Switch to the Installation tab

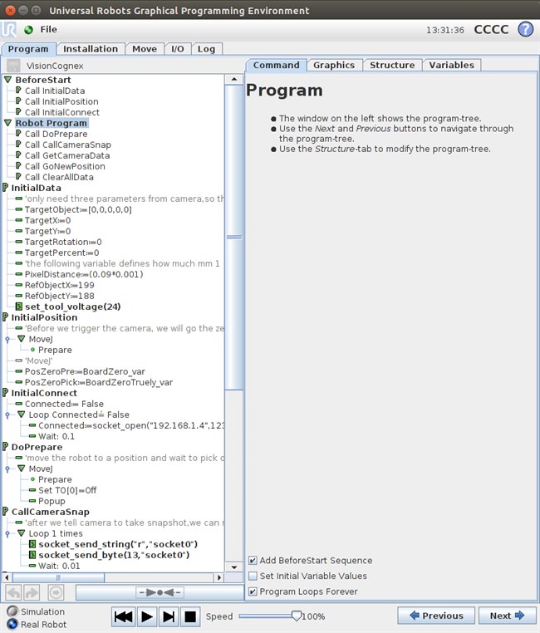pyautogui.click(x=91, y=49)
